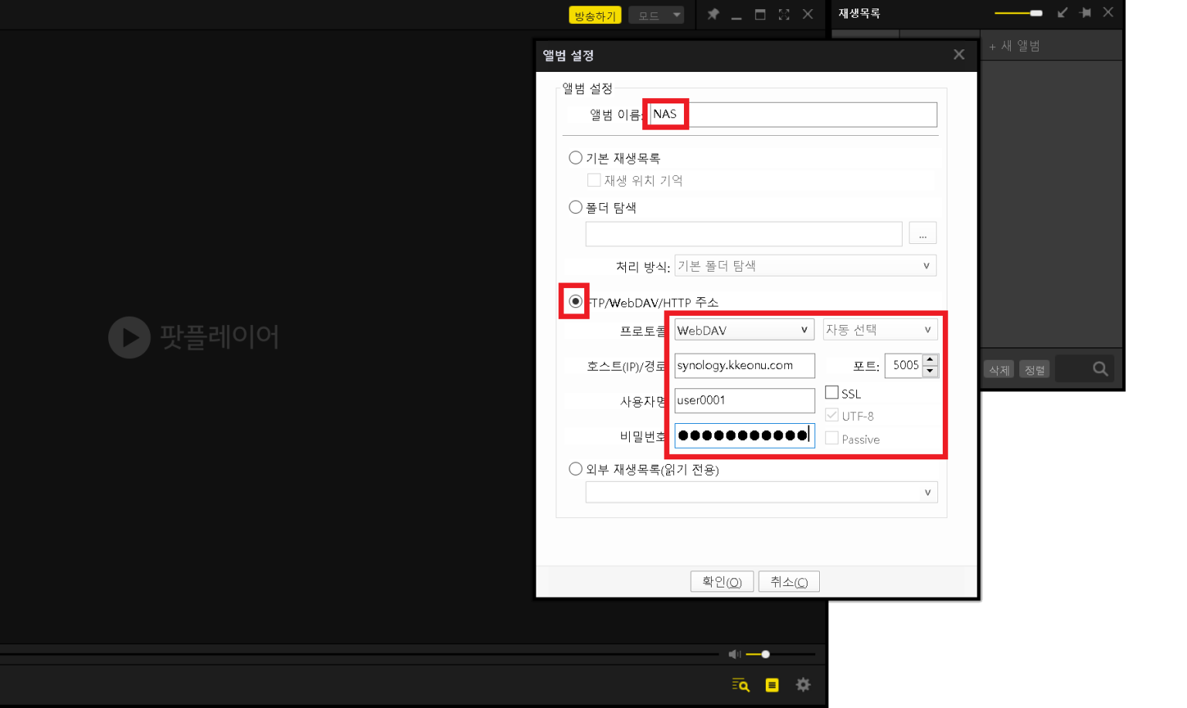Open the 모드 mode dropdown
This screenshot has height=708, width=1187.
[656, 15]
